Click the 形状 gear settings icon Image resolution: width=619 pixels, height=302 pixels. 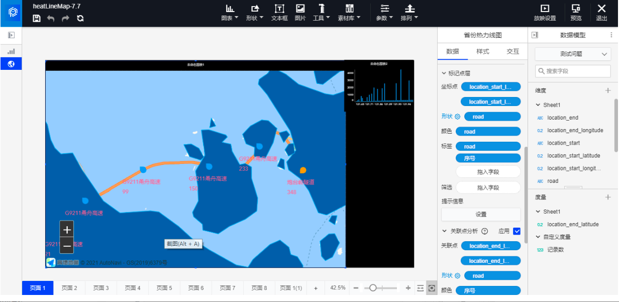click(457, 117)
